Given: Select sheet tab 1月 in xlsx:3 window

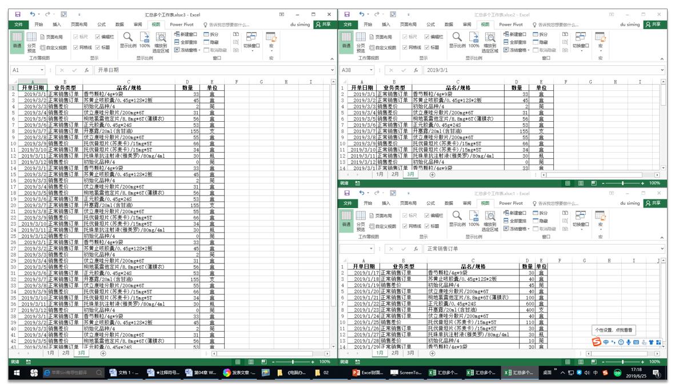Looking at the screenshot, I should click(x=50, y=353).
